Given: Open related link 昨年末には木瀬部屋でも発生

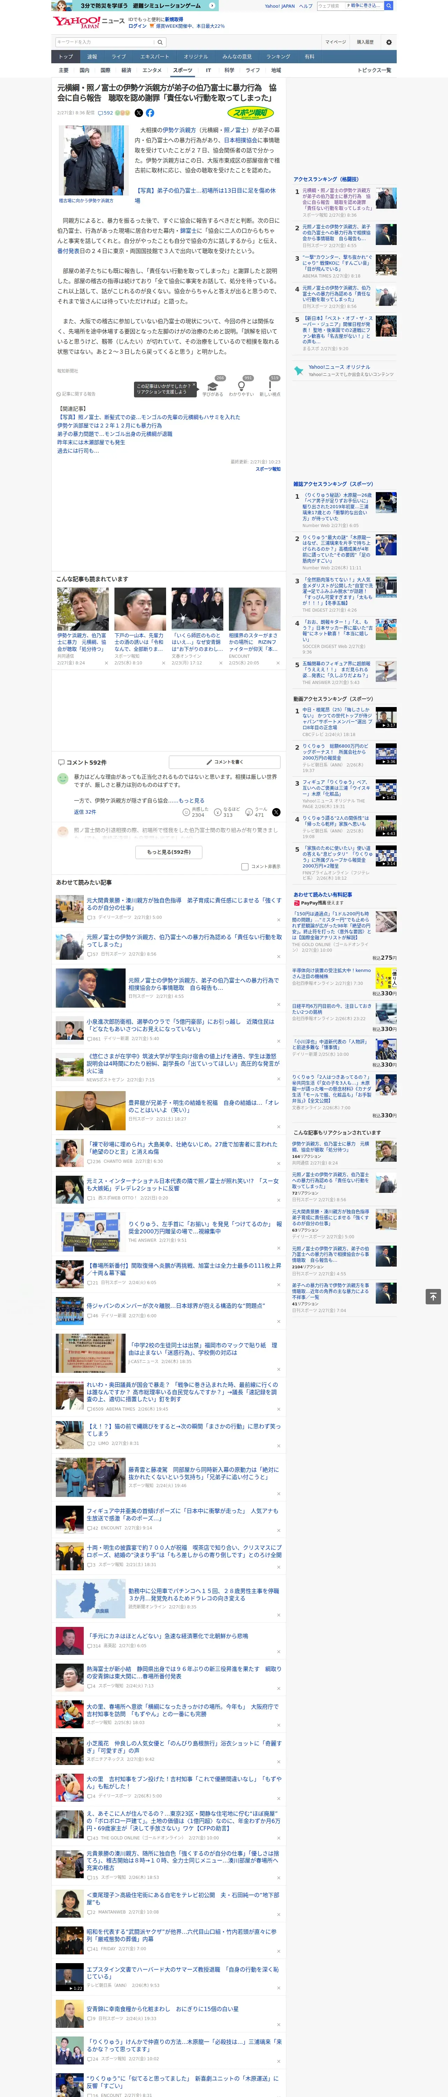Looking at the screenshot, I should click(91, 442).
